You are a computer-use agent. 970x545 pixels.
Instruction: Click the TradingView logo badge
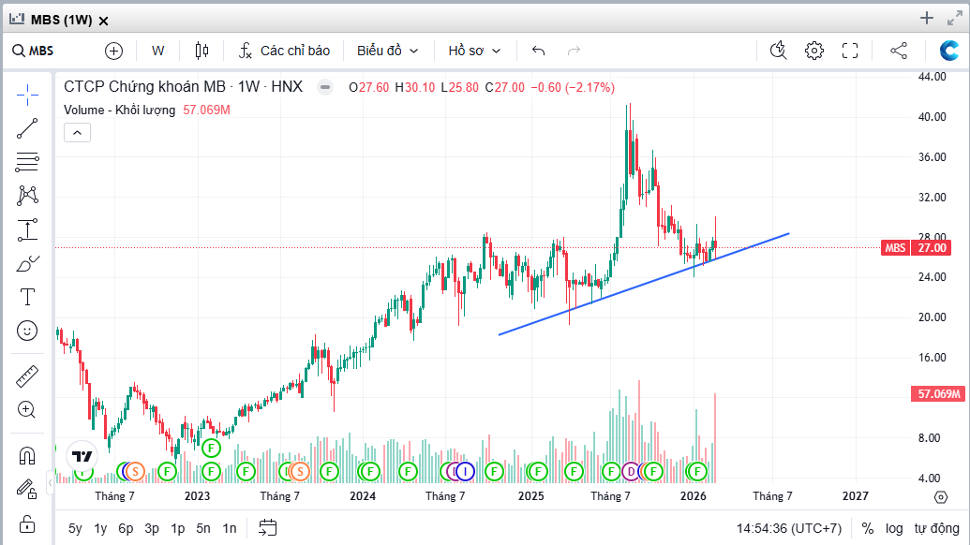tap(82, 457)
